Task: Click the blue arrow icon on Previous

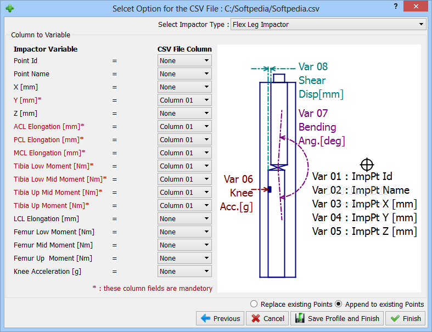Action: coord(205,318)
